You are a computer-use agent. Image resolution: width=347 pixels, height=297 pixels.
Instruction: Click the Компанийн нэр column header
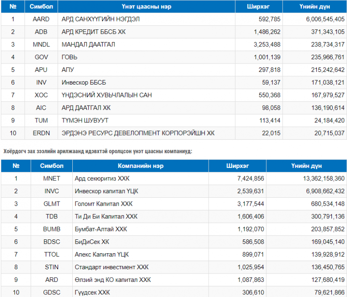coord(140,166)
